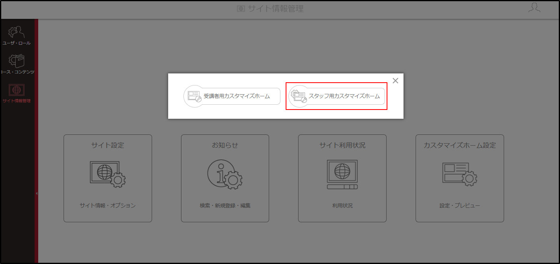Choose スタッフ用カスタマイズホーム button
560x264 pixels.
tap(337, 96)
